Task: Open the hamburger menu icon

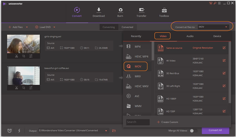Action: tap(219, 3)
